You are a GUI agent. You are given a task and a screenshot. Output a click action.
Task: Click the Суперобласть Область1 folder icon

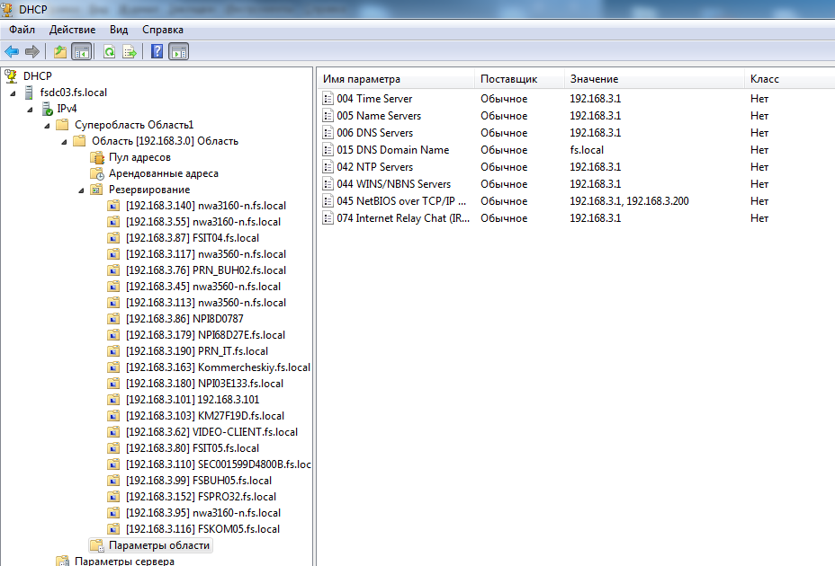pos(62,125)
